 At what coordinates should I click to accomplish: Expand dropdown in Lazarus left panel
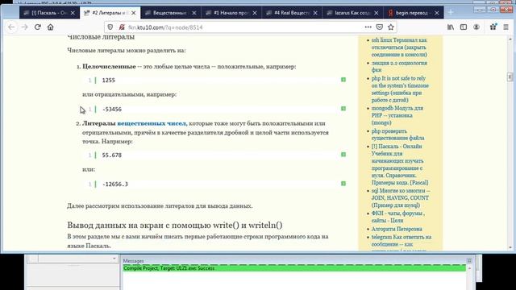click(x=114, y=259)
